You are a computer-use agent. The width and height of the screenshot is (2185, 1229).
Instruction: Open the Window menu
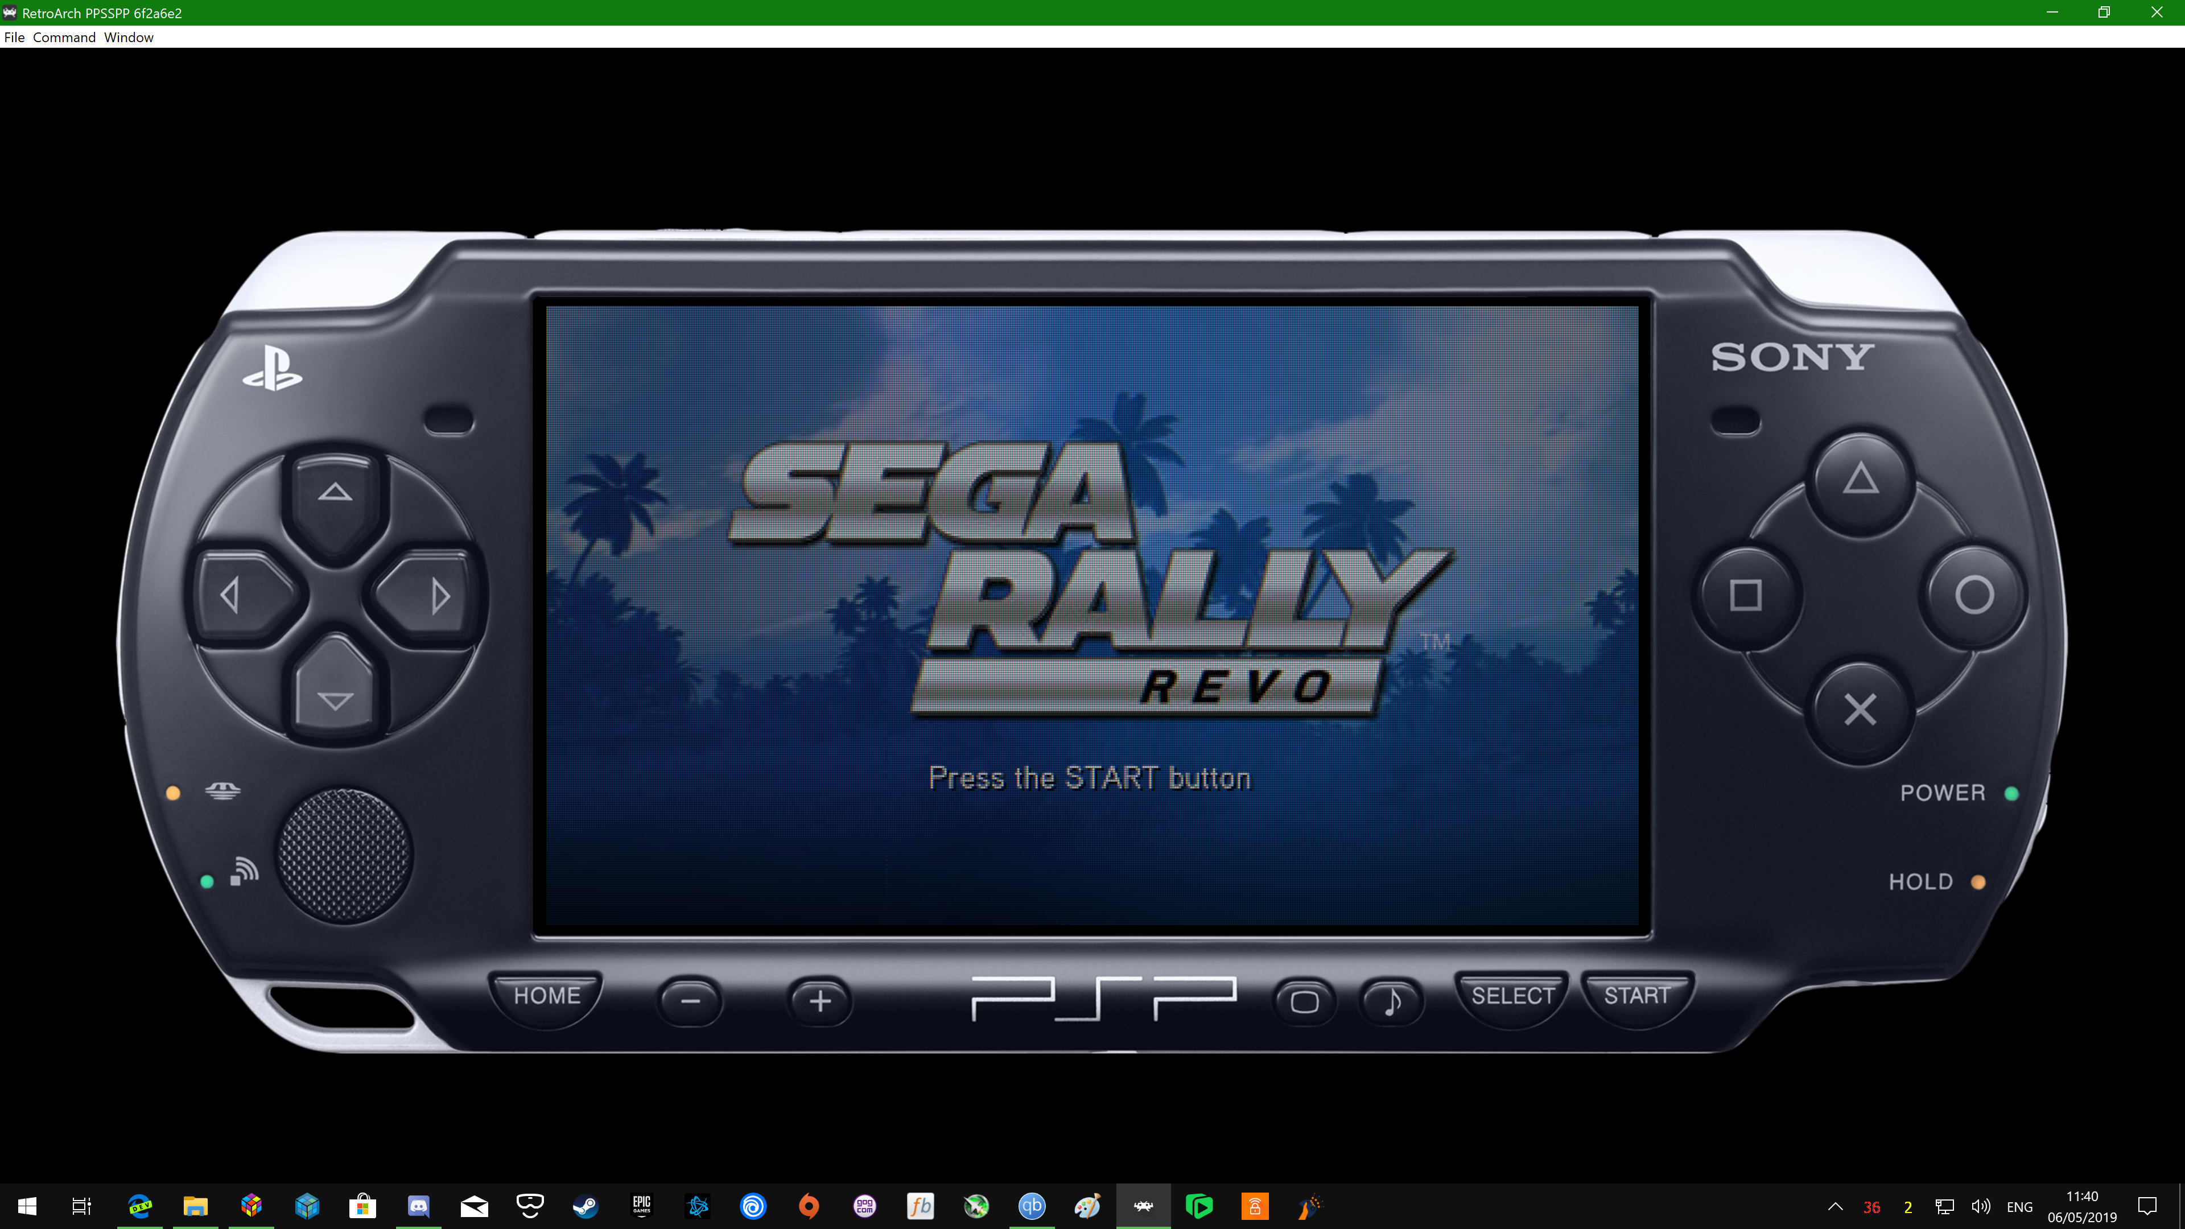(x=128, y=38)
